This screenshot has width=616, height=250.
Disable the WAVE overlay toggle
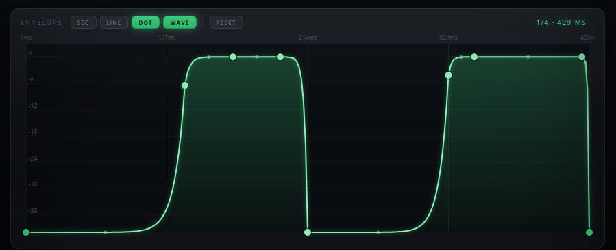point(180,23)
